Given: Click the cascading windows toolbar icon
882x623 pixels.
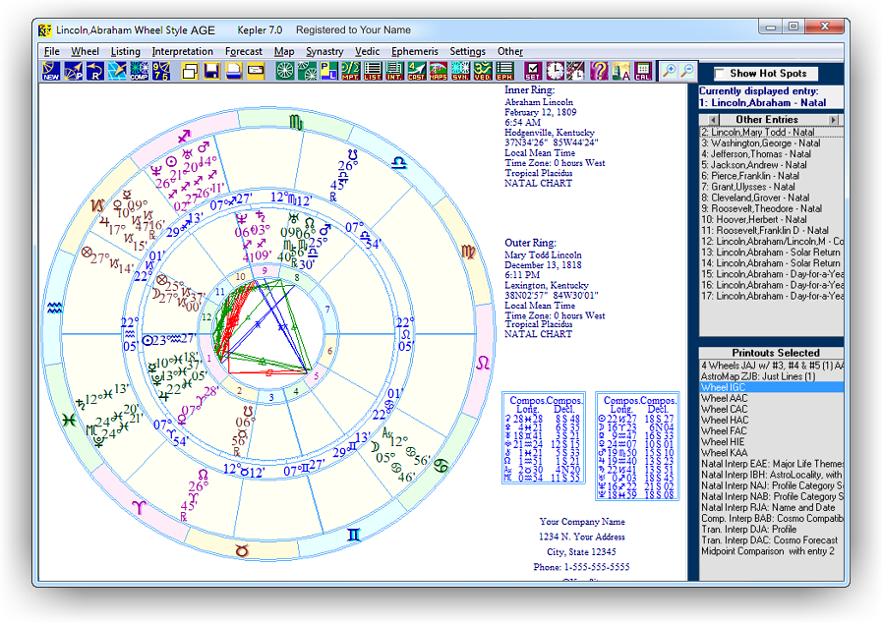Looking at the screenshot, I should click(190, 72).
